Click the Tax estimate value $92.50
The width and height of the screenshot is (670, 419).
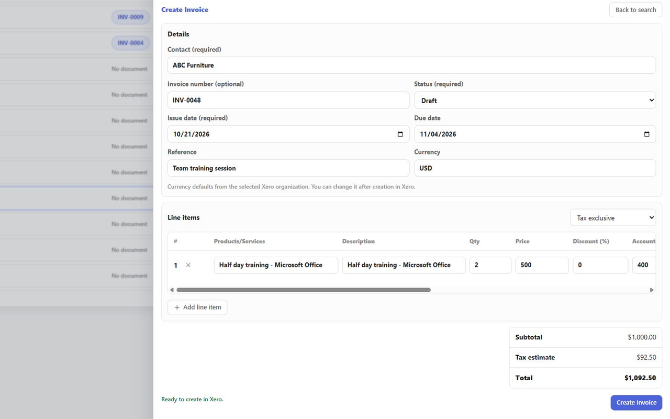(x=646, y=357)
